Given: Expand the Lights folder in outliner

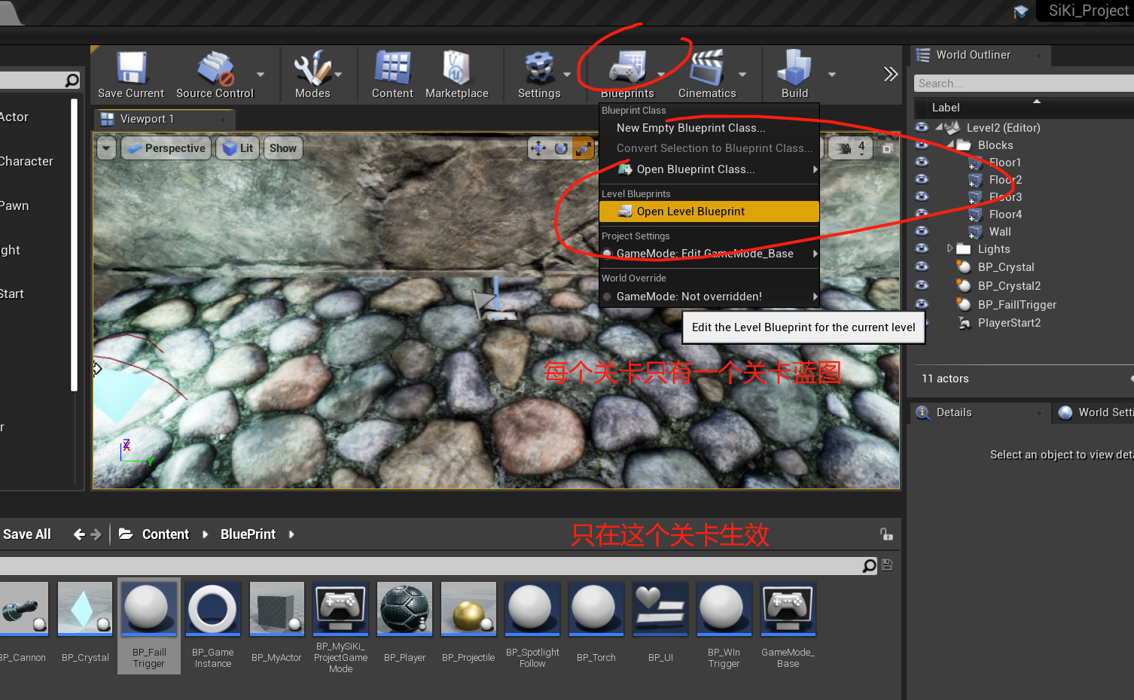Looking at the screenshot, I should click(x=950, y=248).
